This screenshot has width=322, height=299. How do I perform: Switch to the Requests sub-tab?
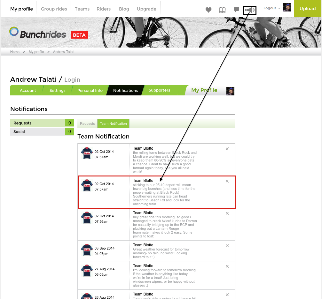tap(87, 123)
